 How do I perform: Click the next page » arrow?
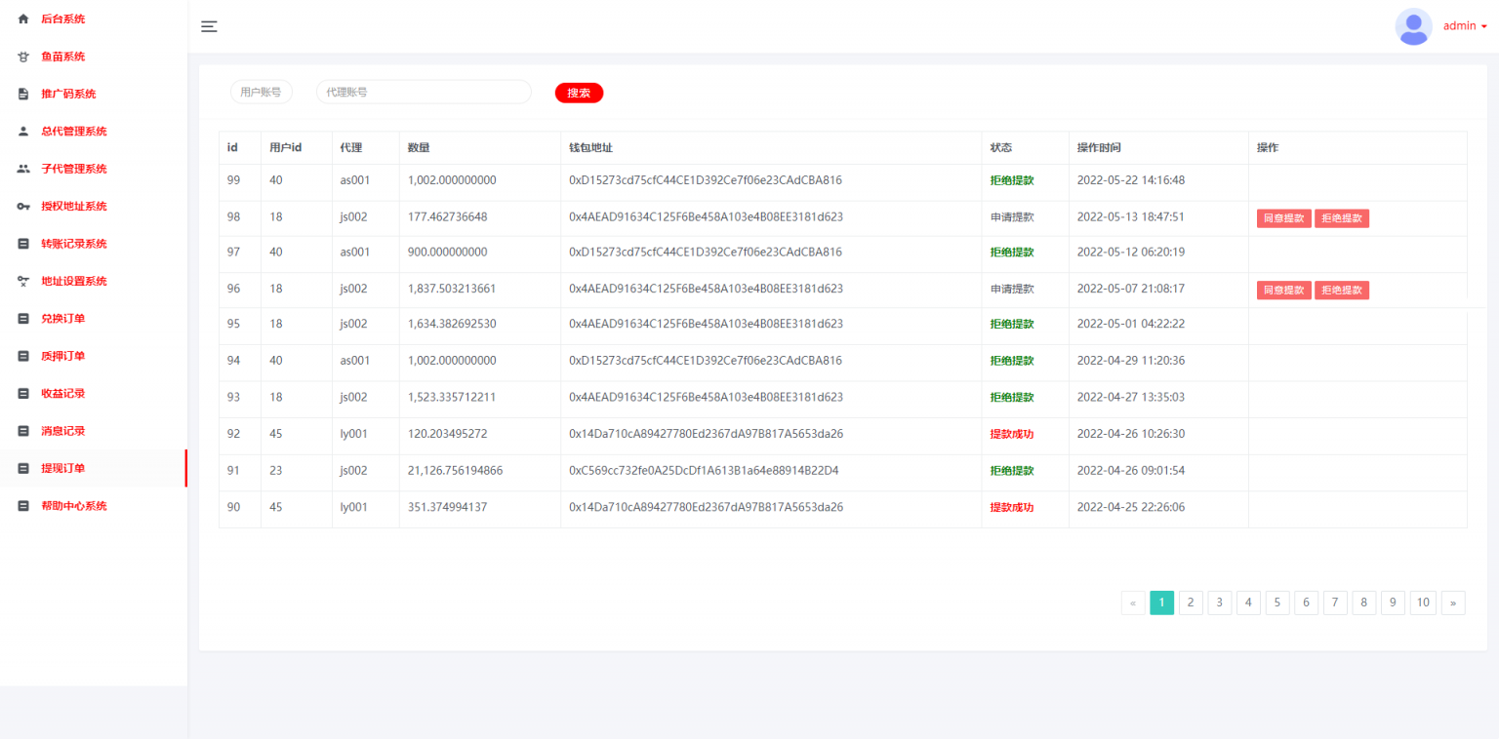[1452, 603]
